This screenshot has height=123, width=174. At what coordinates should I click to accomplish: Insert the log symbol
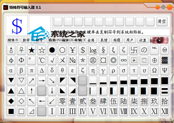[x=93, y=50]
